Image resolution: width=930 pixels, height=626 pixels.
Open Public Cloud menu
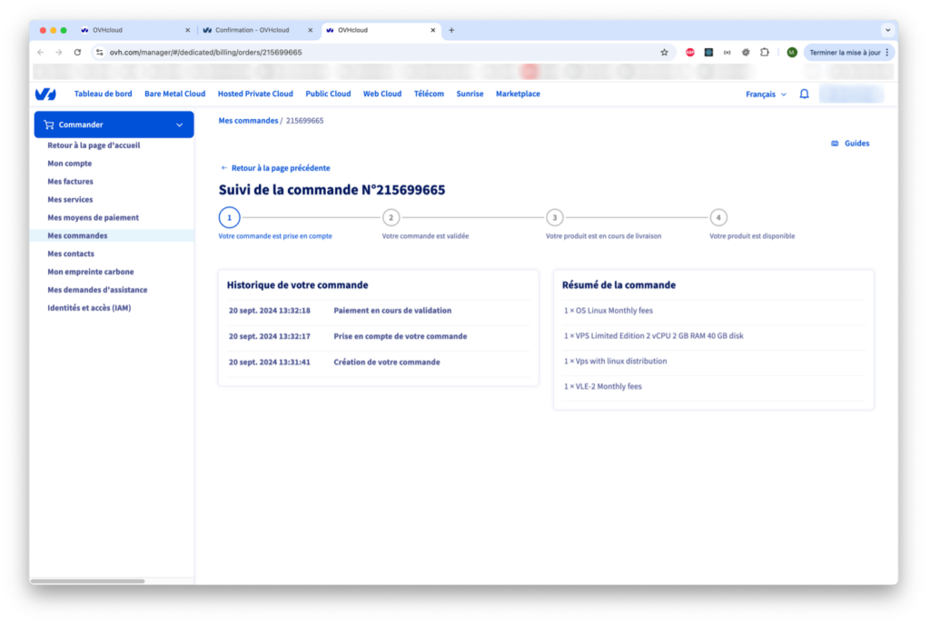click(x=328, y=94)
